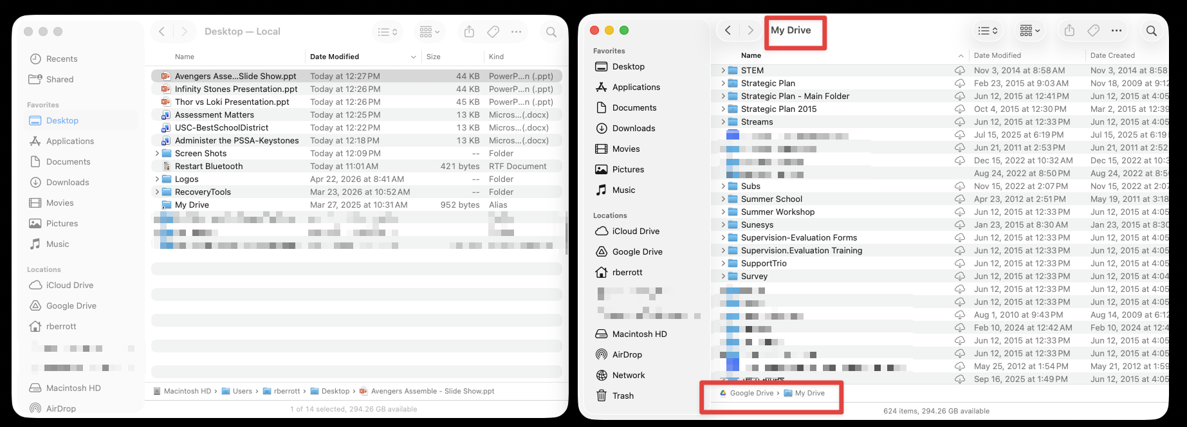Screen dimensions: 1187x427
Task: Expand the Screen Shots folder
Action: coord(157,153)
